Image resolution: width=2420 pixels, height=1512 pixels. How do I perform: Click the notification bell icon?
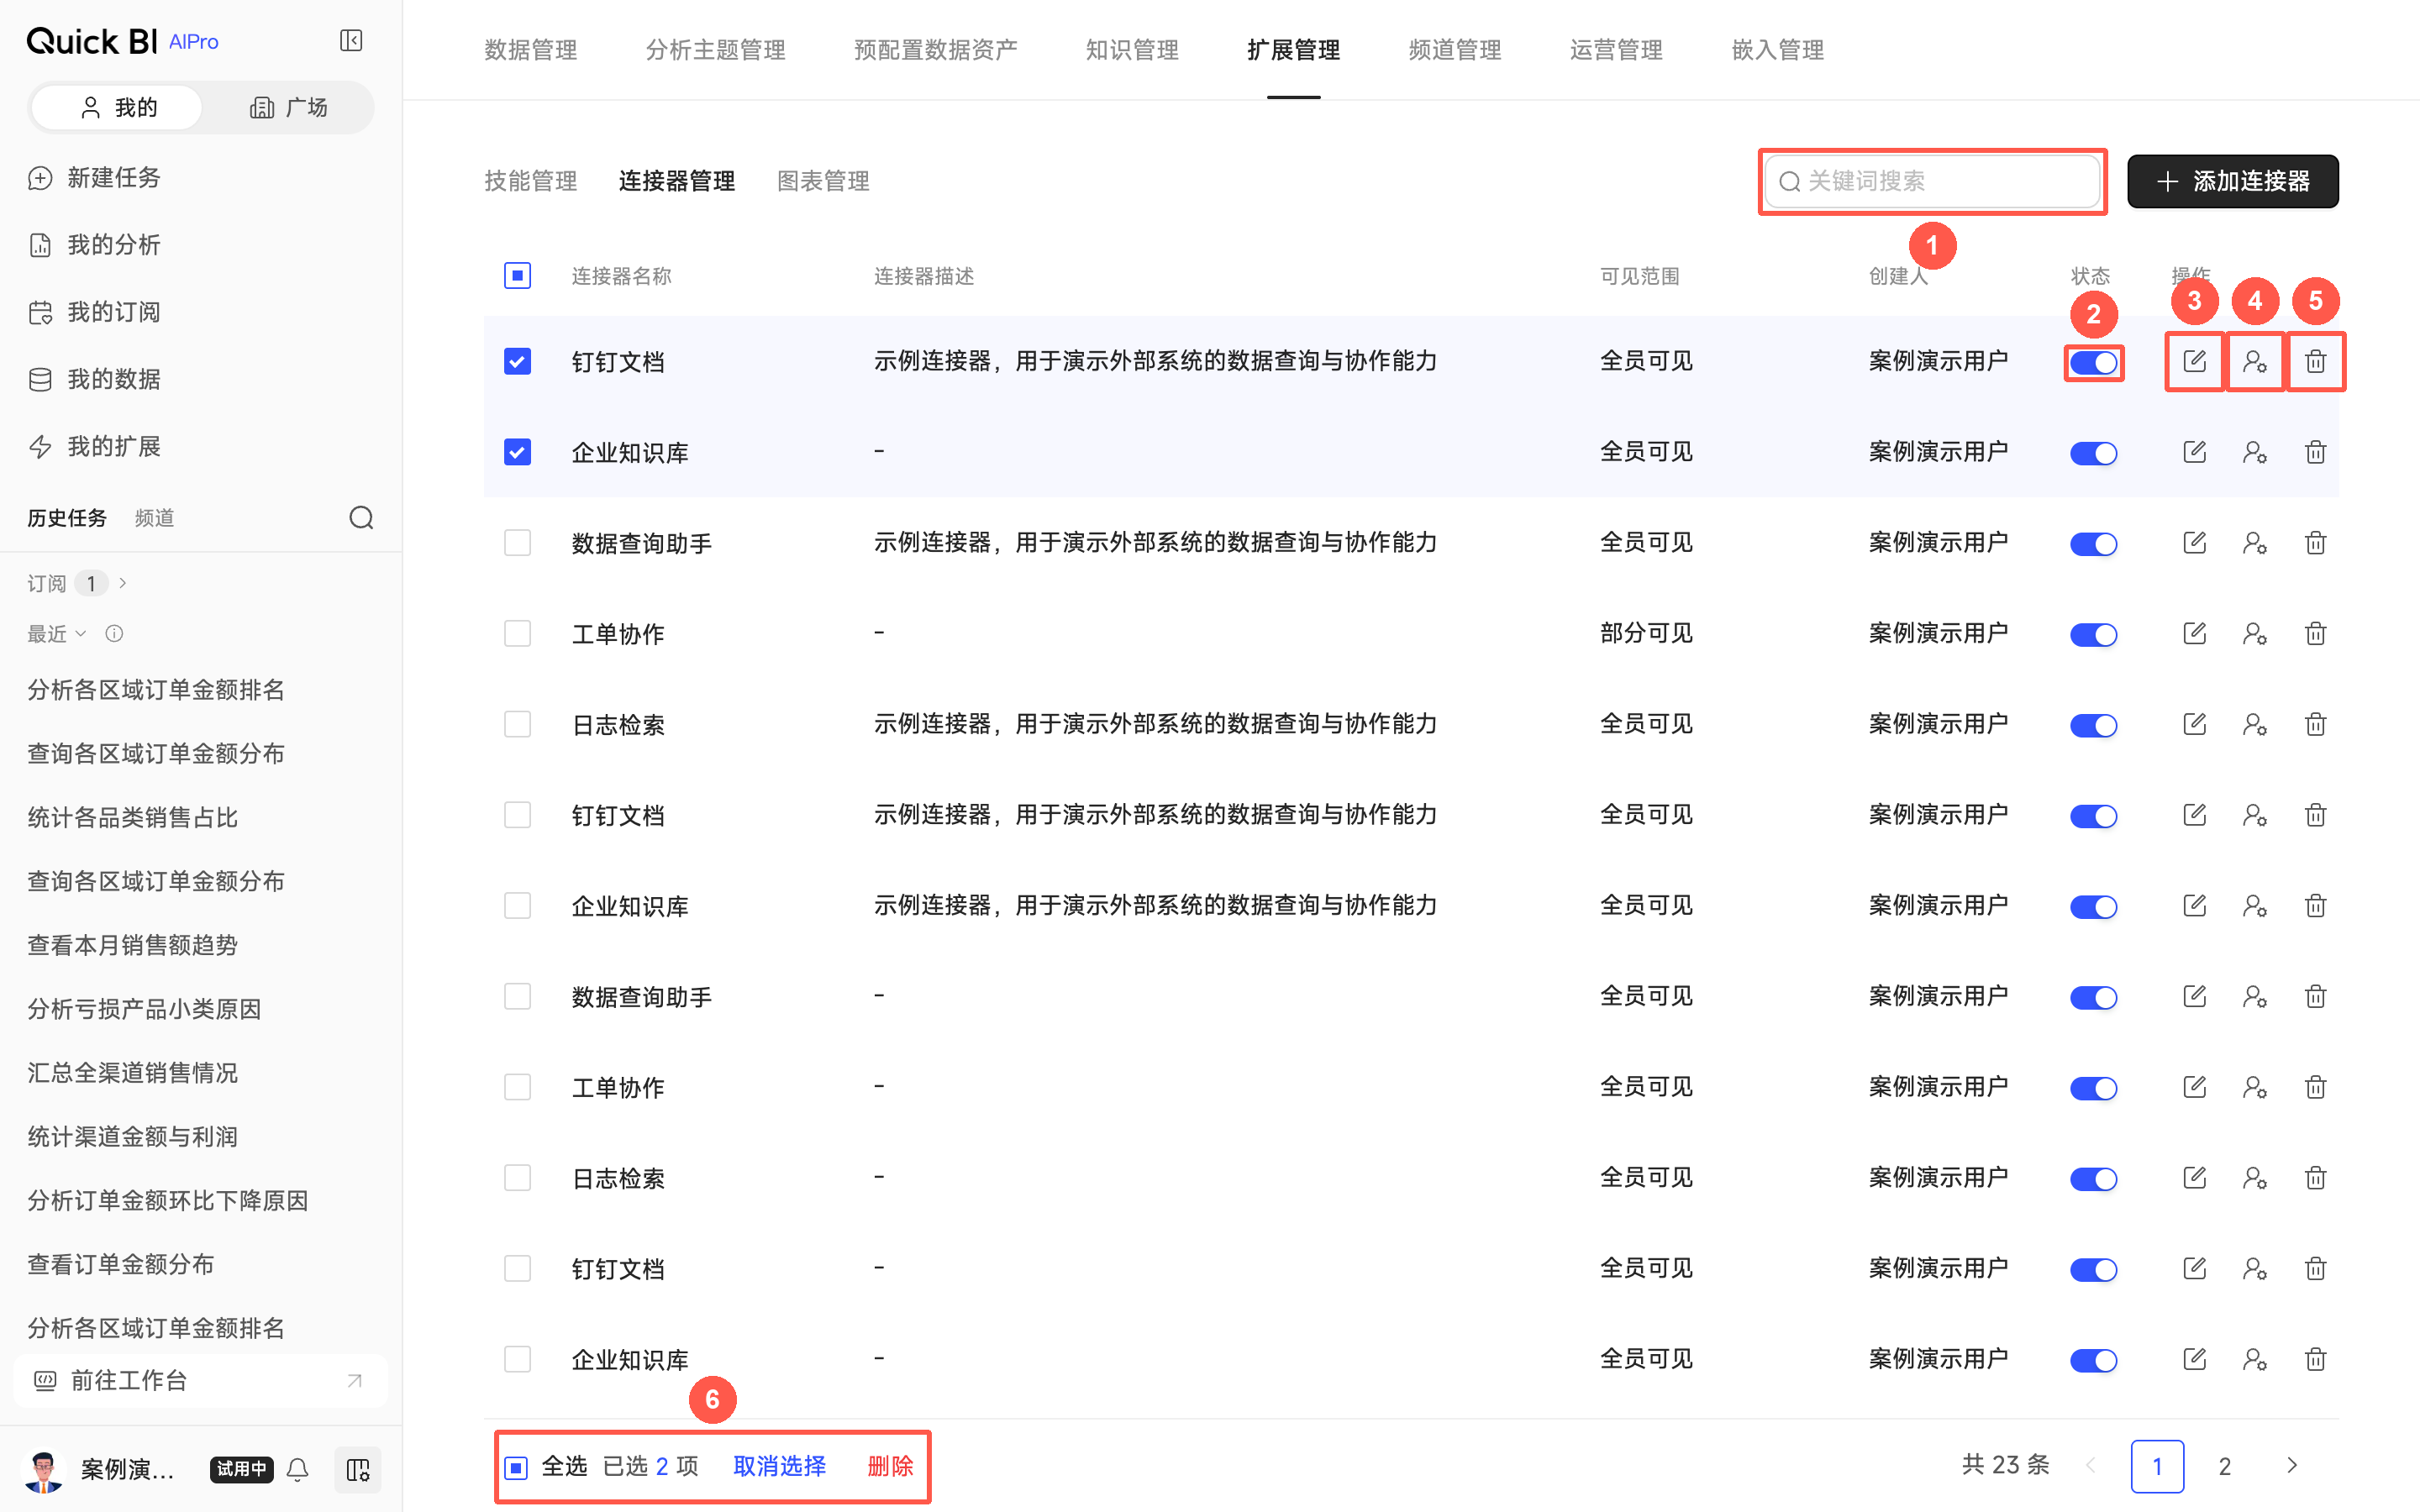point(298,1469)
